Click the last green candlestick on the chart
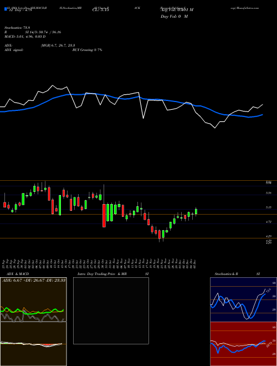Image resolution: width=277 pixels, height=366 pixels. tap(196, 211)
